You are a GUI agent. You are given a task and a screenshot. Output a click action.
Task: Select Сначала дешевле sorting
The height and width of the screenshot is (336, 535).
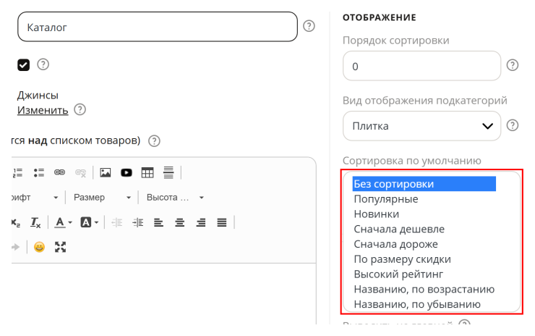pyautogui.click(x=424, y=229)
